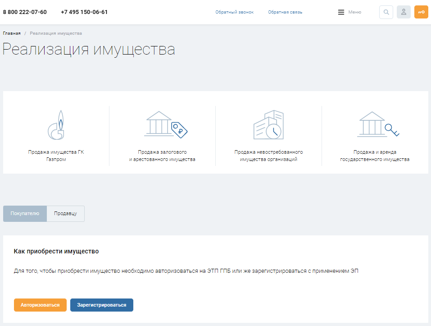Click the Меню text label

click(x=354, y=12)
